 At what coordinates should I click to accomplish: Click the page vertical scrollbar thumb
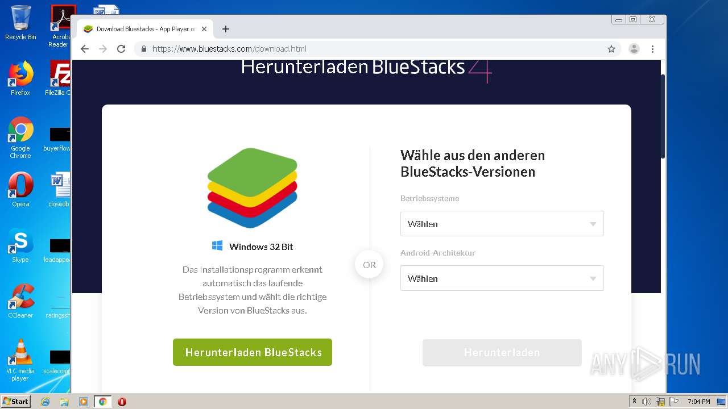[x=663, y=116]
